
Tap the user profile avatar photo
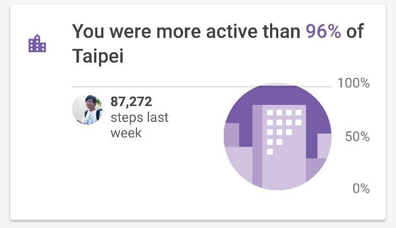(87, 109)
